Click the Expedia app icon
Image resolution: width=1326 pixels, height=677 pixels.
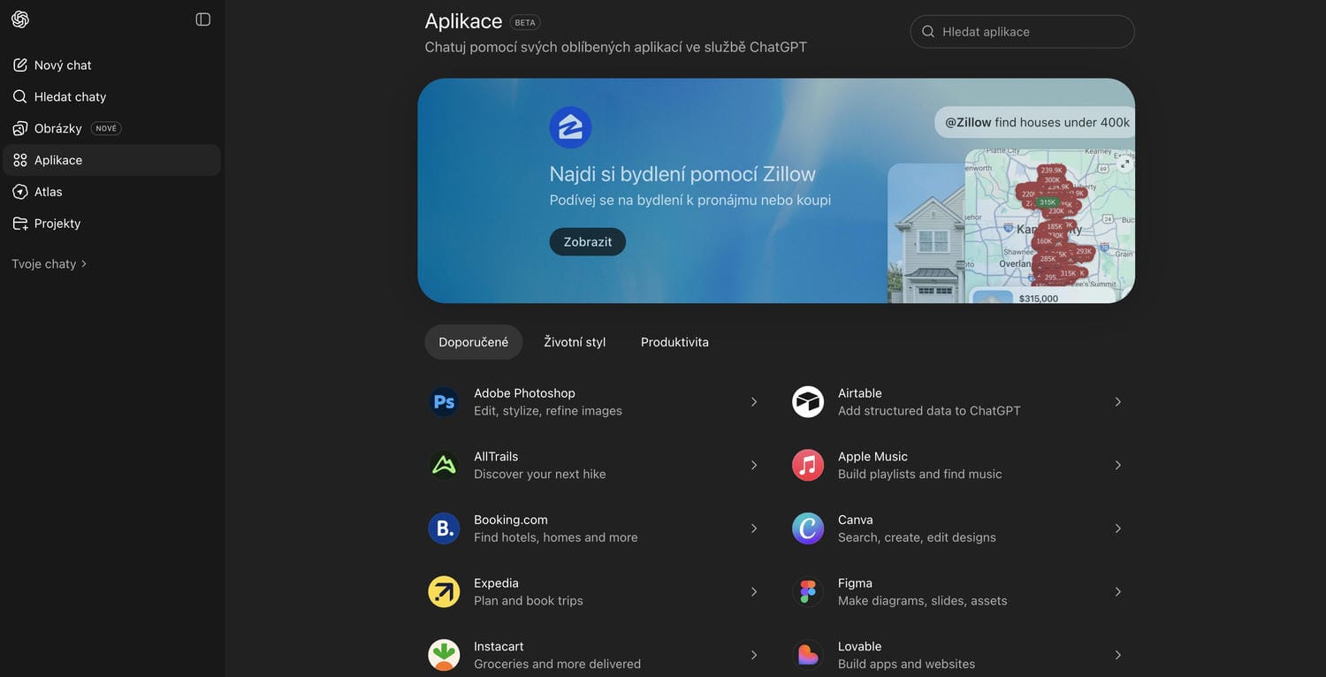444,592
